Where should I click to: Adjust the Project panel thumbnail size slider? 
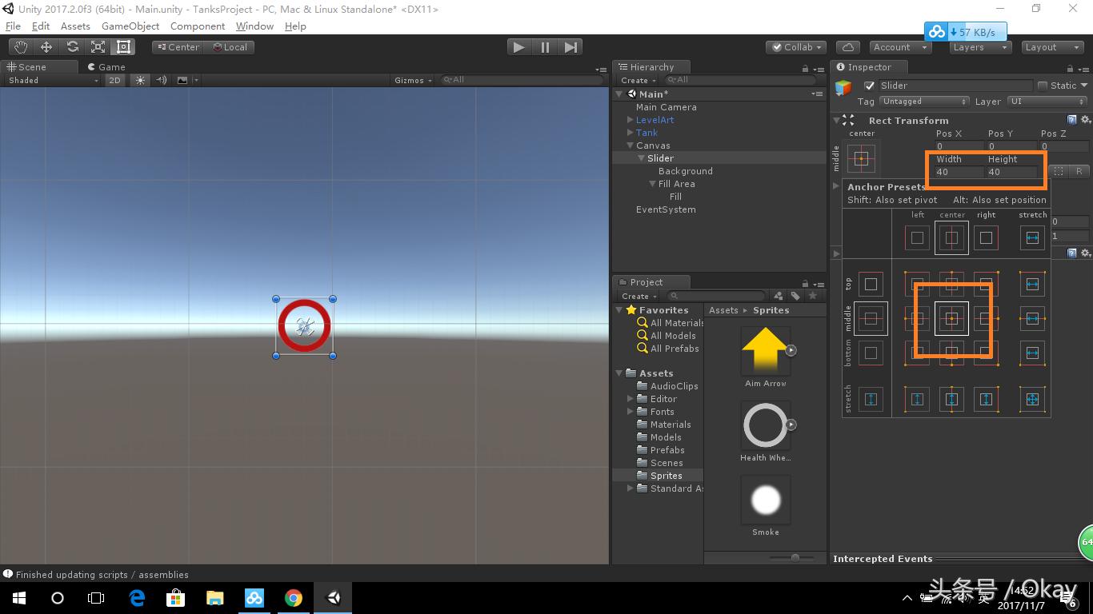coord(795,557)
